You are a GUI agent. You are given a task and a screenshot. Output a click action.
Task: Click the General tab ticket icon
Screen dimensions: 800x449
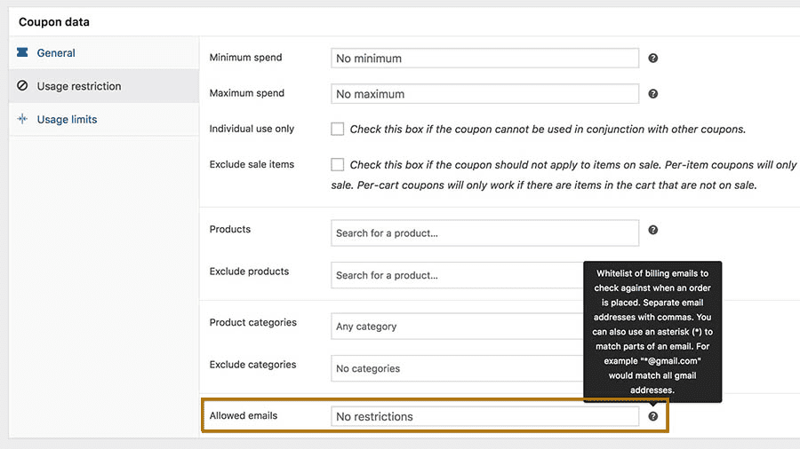click(22, 52)
